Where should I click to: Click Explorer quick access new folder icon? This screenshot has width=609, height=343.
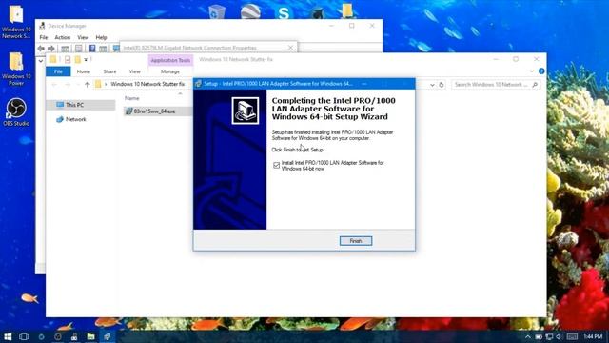[x=77, y=59]
